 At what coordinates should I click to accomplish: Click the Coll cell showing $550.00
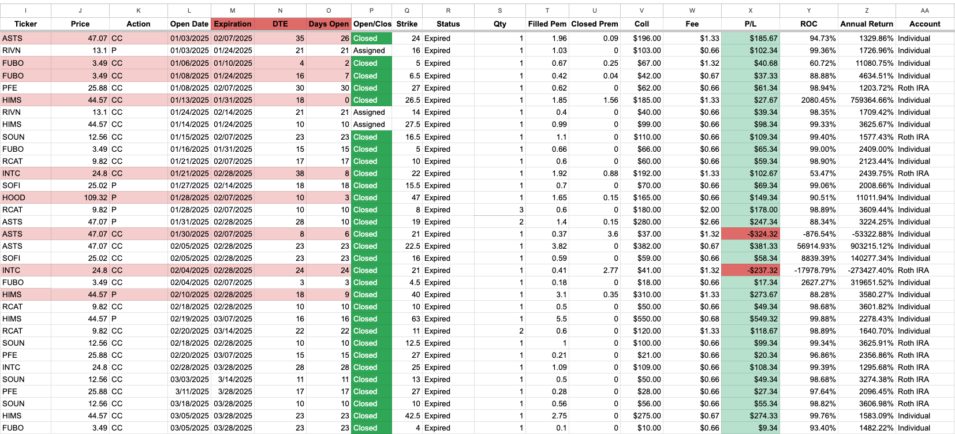click(x=641, y=319)
